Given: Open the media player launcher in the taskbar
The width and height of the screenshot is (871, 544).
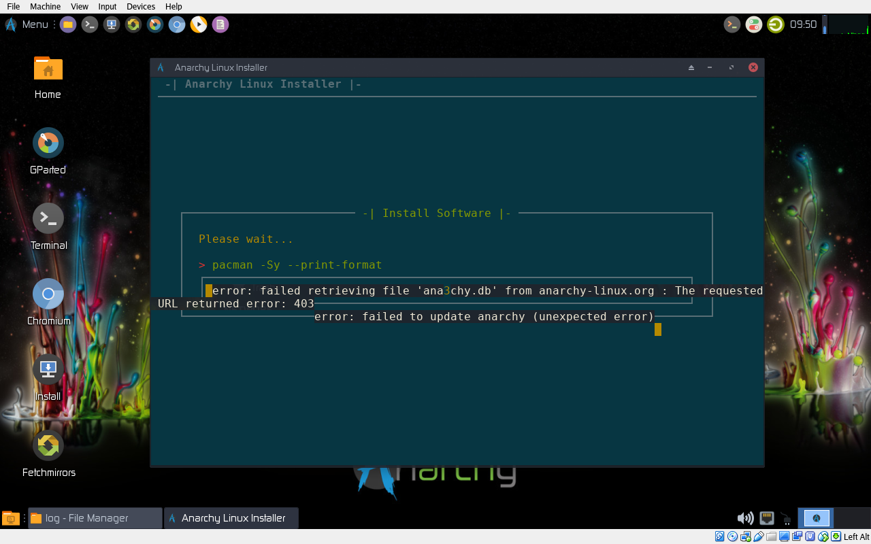Looking at the screenshot, I should click(198, 24).
